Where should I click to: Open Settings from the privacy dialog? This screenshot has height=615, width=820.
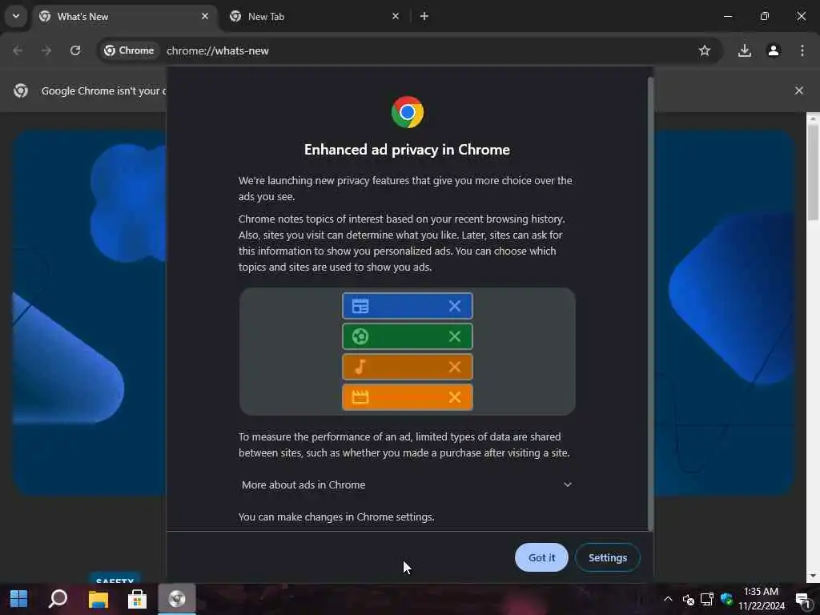[607, 557]
